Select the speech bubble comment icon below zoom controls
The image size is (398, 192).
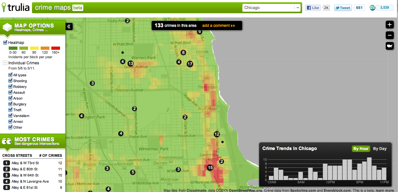(390, 46)
